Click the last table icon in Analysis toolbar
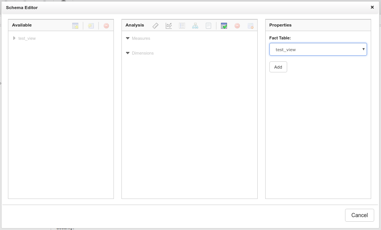The image size is (381, 230). pyautogui.click(x=250, y=26)
